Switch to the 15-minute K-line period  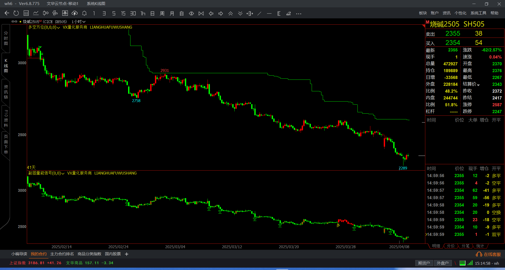(x=123, y=13)
